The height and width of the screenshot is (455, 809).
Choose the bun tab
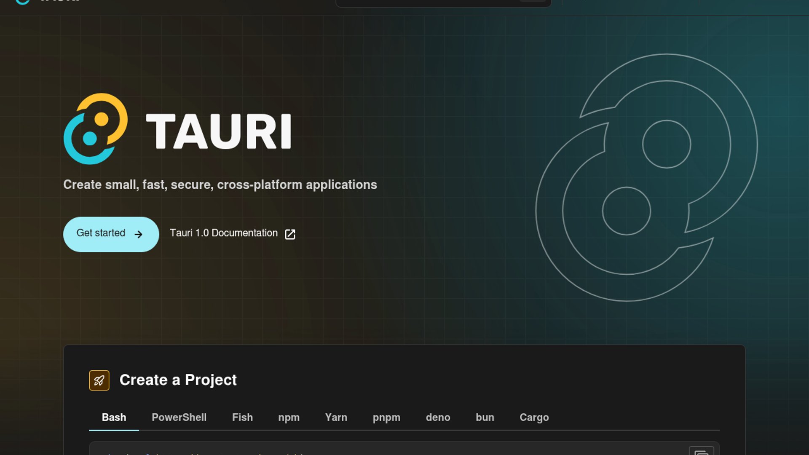coord(485,418)
